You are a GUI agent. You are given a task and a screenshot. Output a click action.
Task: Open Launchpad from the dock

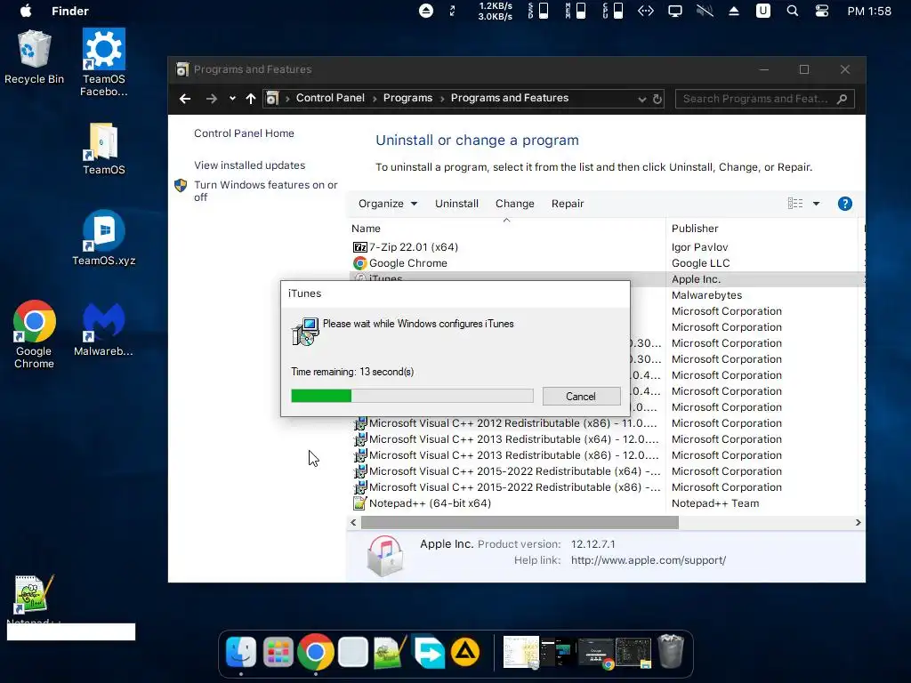point(278,652)
